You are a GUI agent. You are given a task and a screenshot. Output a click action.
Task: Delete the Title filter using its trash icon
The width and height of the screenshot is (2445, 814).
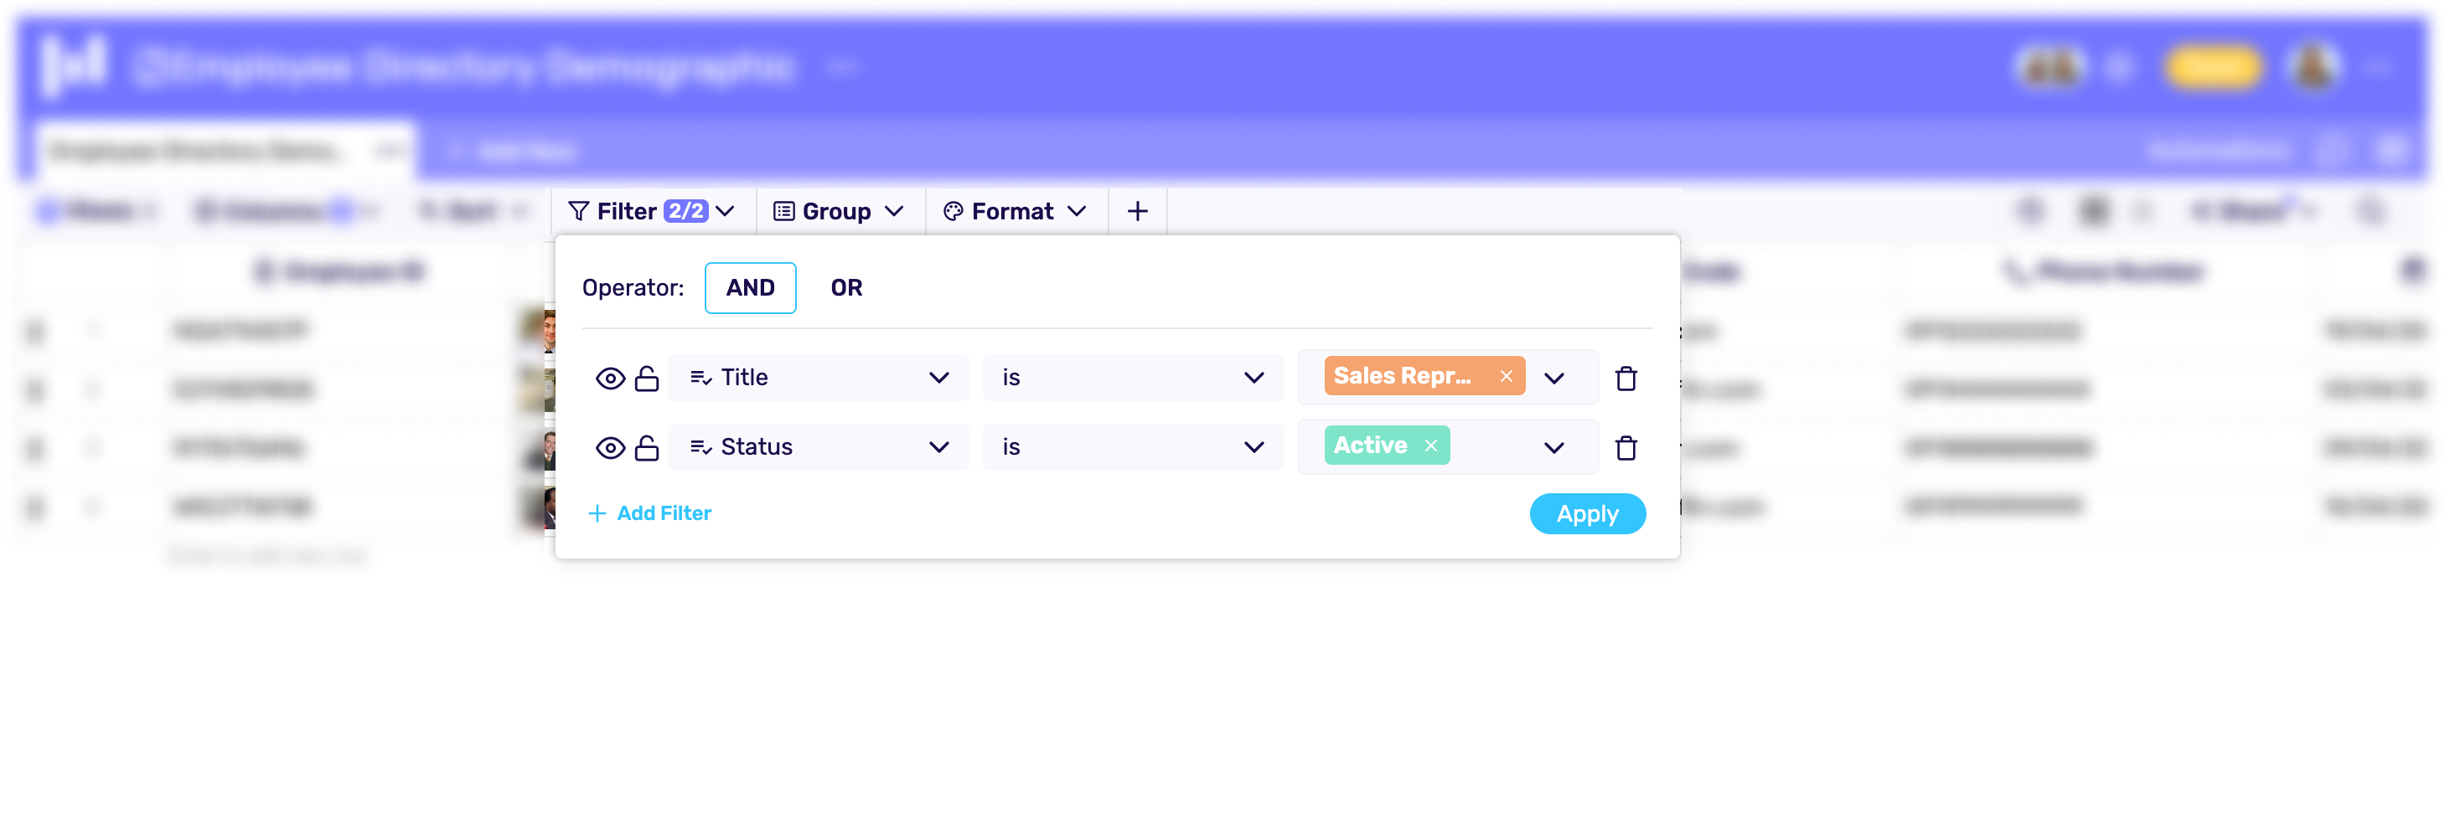tap(1627, 377)
